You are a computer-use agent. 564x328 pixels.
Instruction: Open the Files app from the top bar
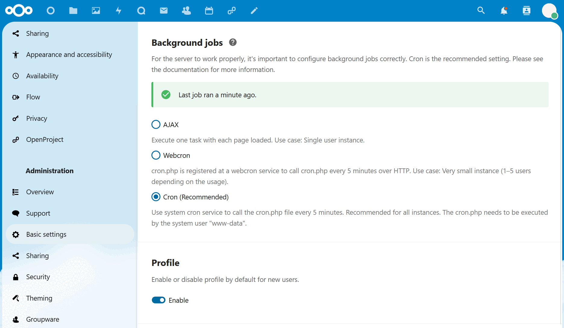pyautogui.click(x=73, y=11)
